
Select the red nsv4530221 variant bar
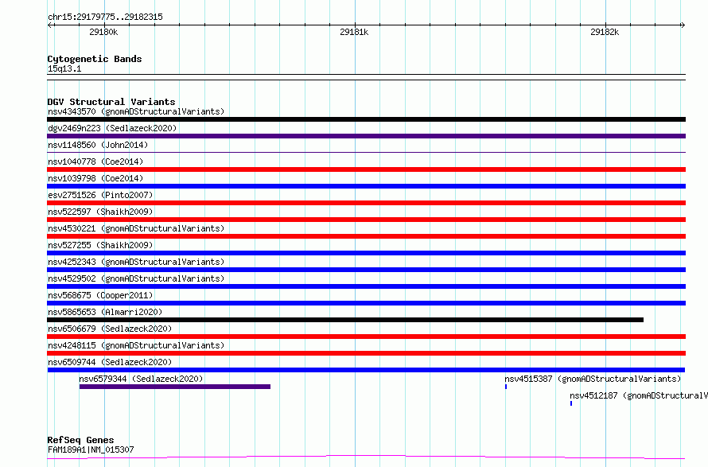[366, 236]
